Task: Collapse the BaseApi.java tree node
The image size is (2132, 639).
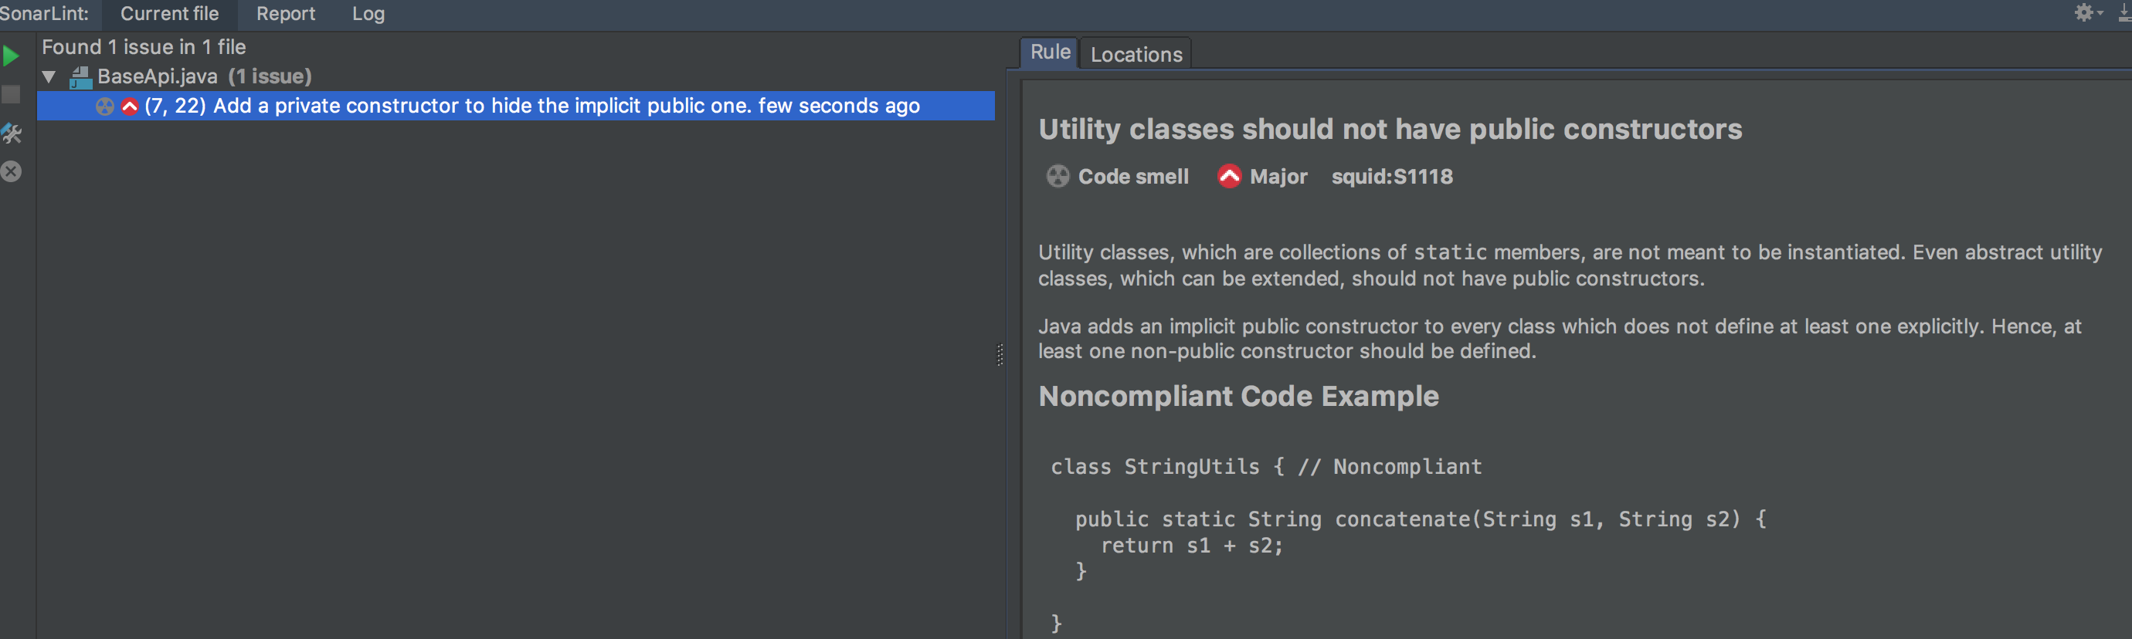Action: [x=49, y=77]
